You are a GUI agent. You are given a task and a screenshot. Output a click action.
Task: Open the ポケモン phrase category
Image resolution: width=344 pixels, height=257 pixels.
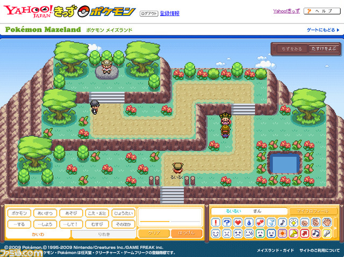pos(19,213)
